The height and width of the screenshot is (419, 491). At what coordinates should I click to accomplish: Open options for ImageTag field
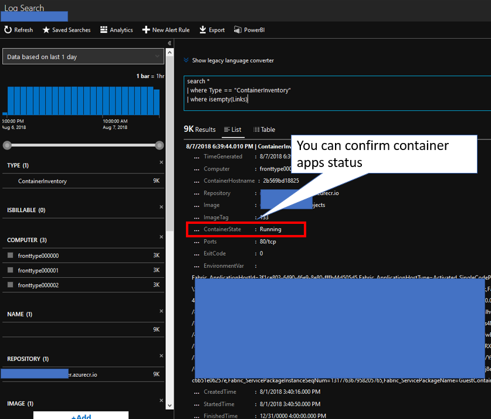click(x=197, y=218)
